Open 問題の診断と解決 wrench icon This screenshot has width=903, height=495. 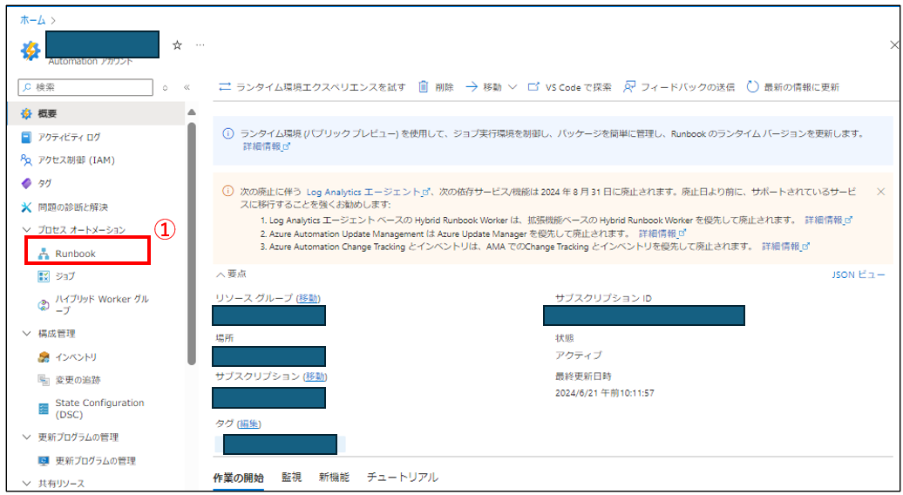(x=26, y=207)
